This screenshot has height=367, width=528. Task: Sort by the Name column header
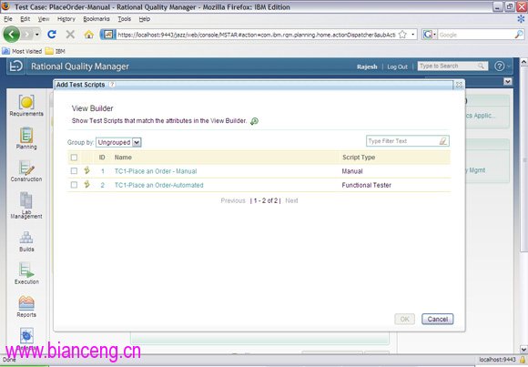tap(123, 158)
